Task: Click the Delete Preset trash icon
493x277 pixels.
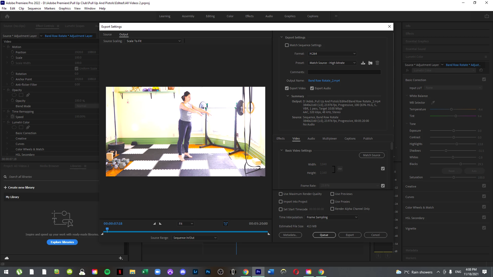Action: 377,63
